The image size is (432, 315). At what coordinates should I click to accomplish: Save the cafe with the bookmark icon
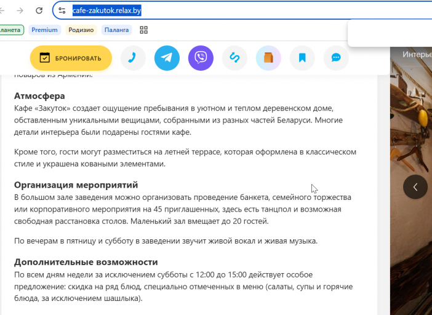pyautogui.click(x=302, y=58)
